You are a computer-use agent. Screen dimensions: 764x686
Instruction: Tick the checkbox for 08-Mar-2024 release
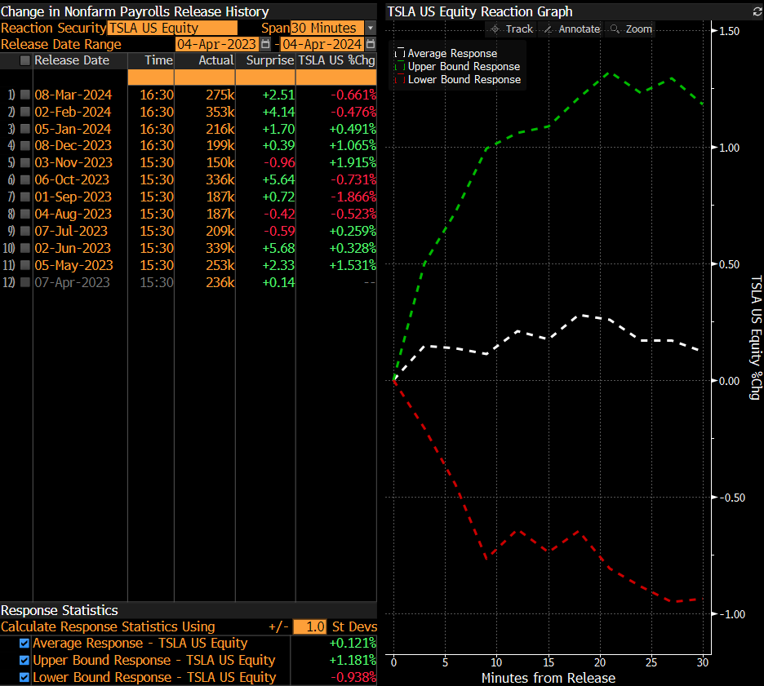[24, 95]
